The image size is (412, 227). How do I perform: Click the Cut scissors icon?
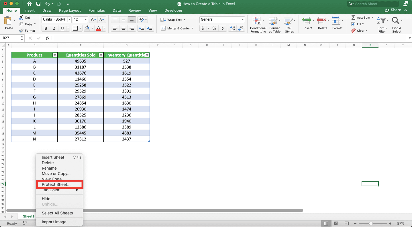pos(21,17)
